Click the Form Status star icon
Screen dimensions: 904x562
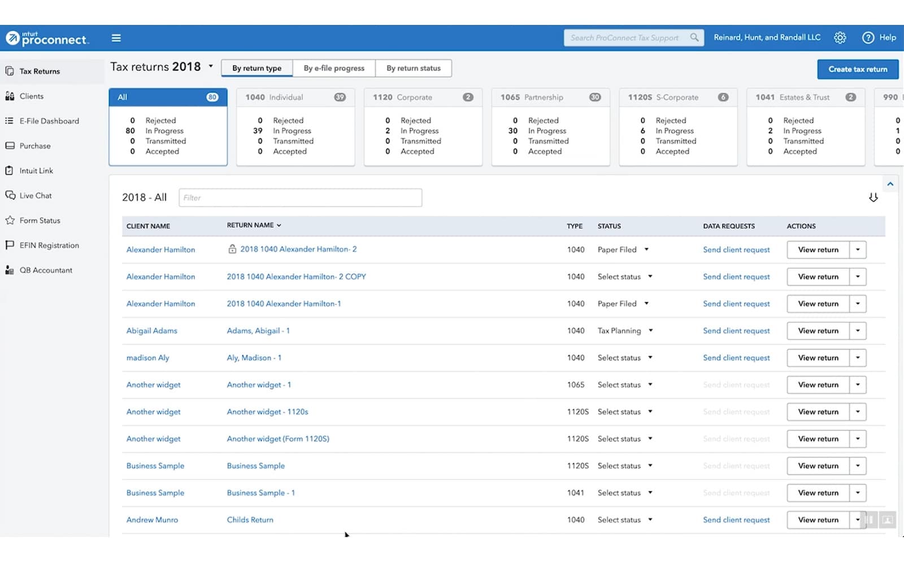click(10, 220)
